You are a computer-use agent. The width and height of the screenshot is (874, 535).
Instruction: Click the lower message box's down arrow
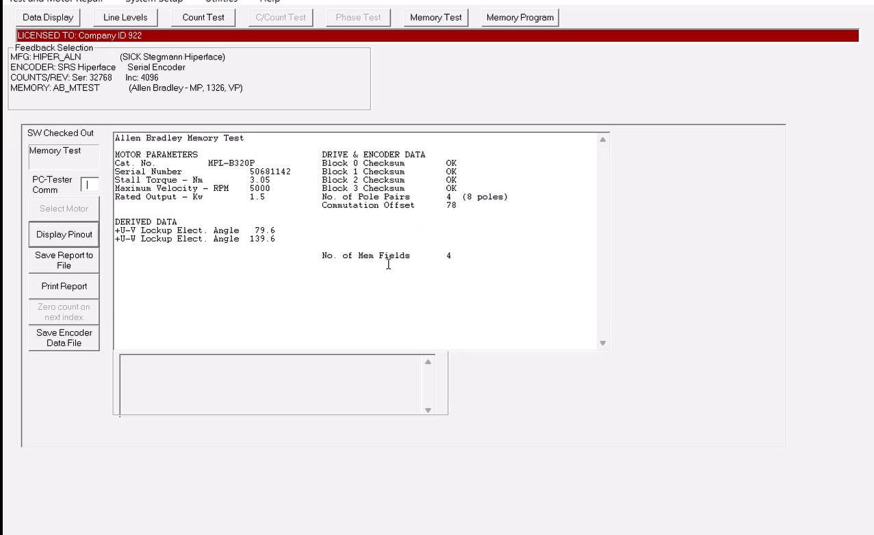point(428,410)
